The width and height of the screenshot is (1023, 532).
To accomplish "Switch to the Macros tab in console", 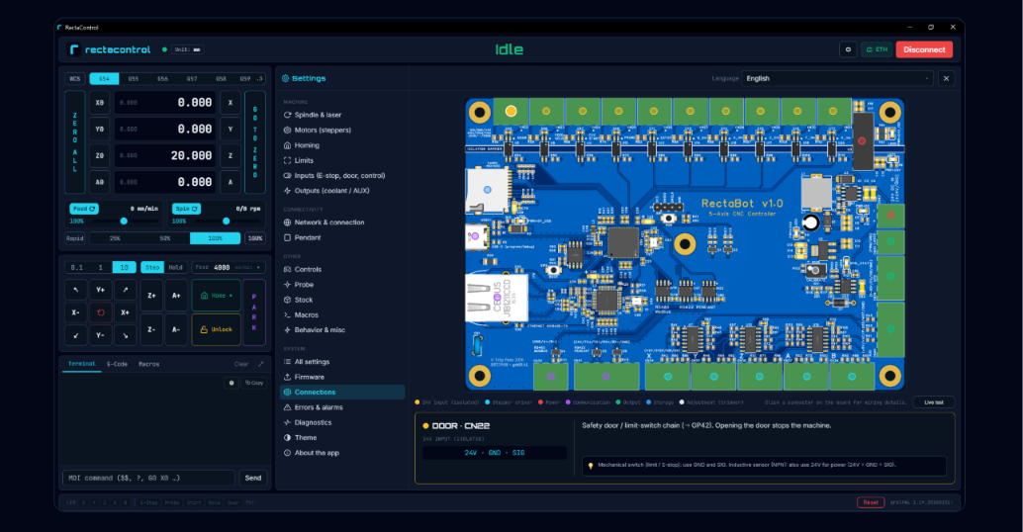I will pos(148,364).
